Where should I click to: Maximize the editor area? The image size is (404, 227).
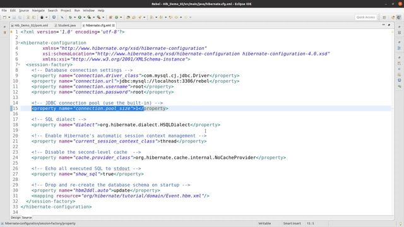click(x=389, y=25)
